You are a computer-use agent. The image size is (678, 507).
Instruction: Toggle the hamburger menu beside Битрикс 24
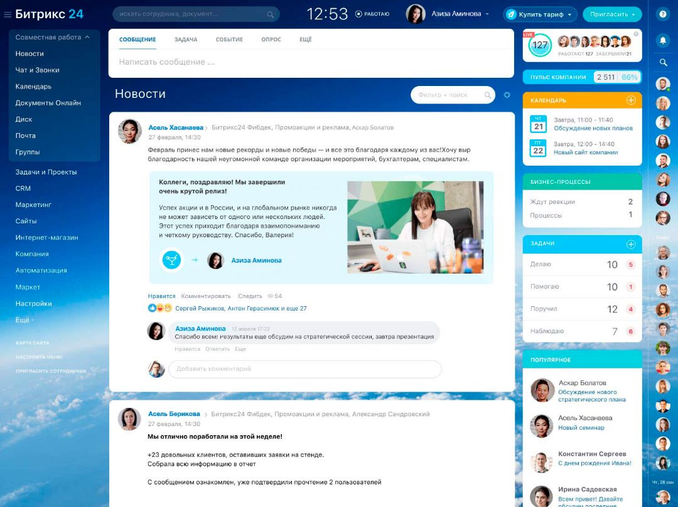[7, 14]
